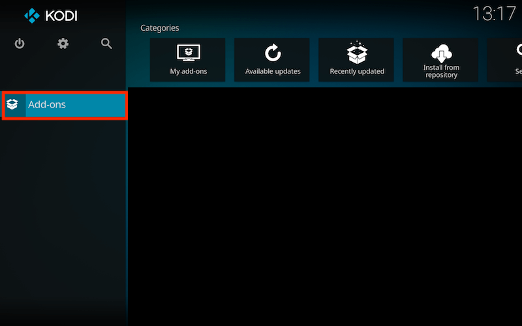Click the 13:17 clock display

(494, 14)
